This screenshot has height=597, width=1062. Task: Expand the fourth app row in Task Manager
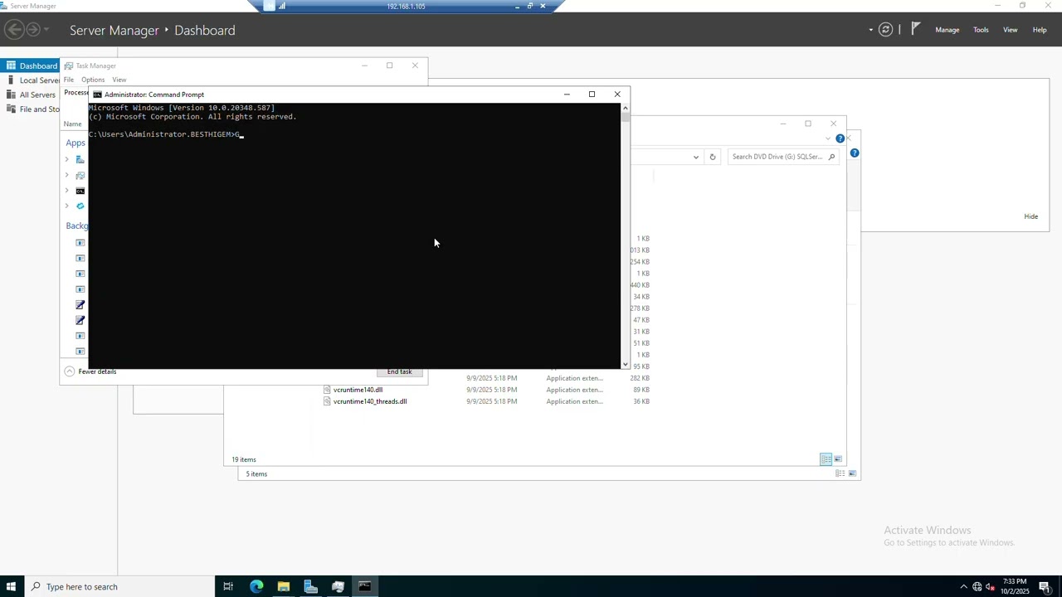click(66, 206)
